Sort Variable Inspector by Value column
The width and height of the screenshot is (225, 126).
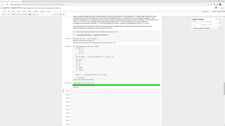(210, 22)
